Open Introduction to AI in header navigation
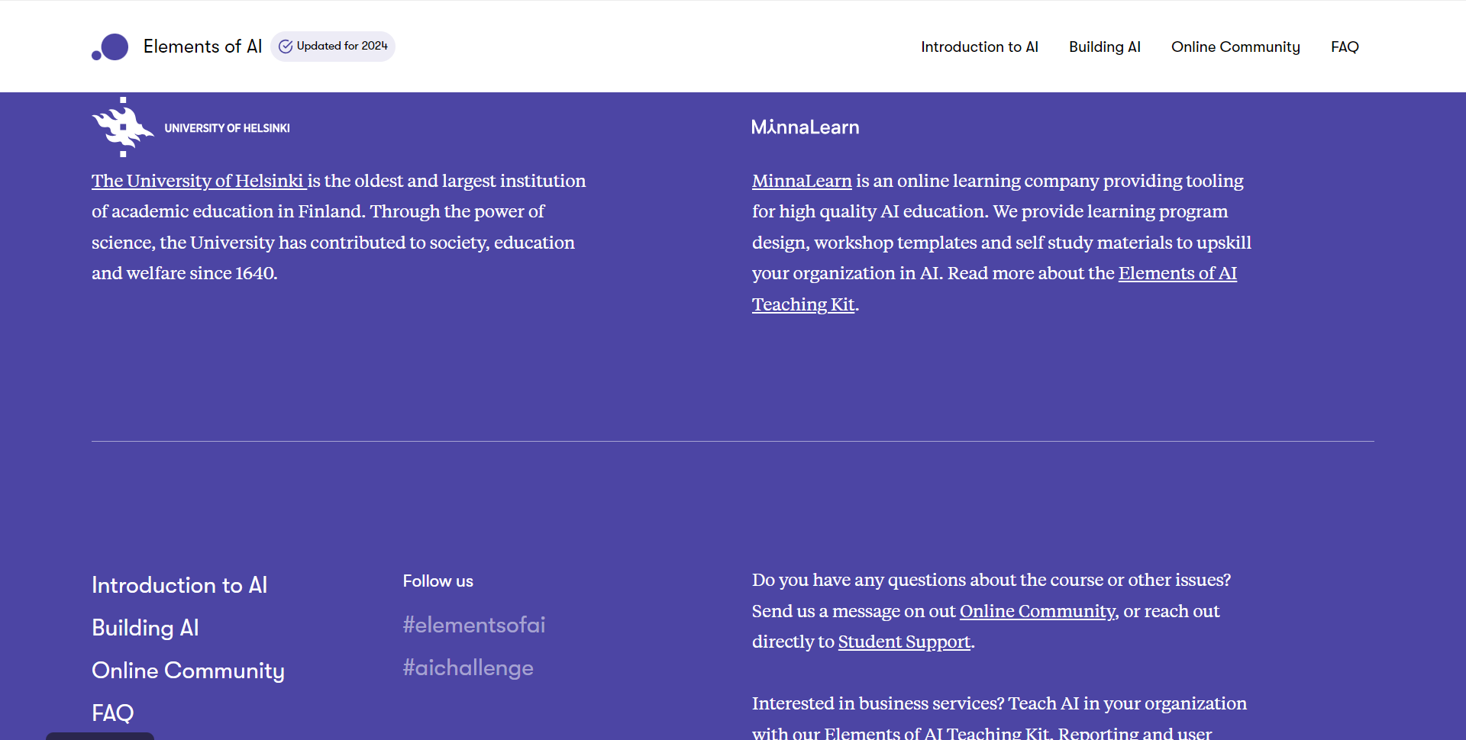This screenshot has width=1466, height=740. pos(980,47)
